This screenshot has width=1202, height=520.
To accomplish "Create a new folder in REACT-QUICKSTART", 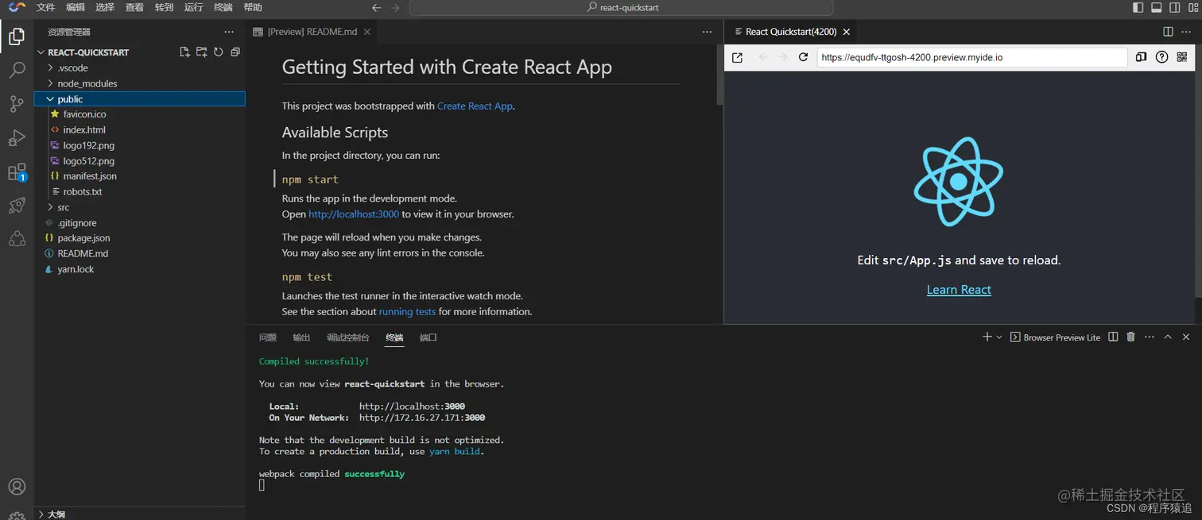I will [x=201, y=52].
